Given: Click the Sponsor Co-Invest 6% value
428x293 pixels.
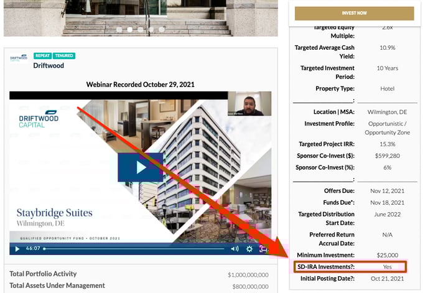Looking at the screenshot, I should click(x=388, y=168).
